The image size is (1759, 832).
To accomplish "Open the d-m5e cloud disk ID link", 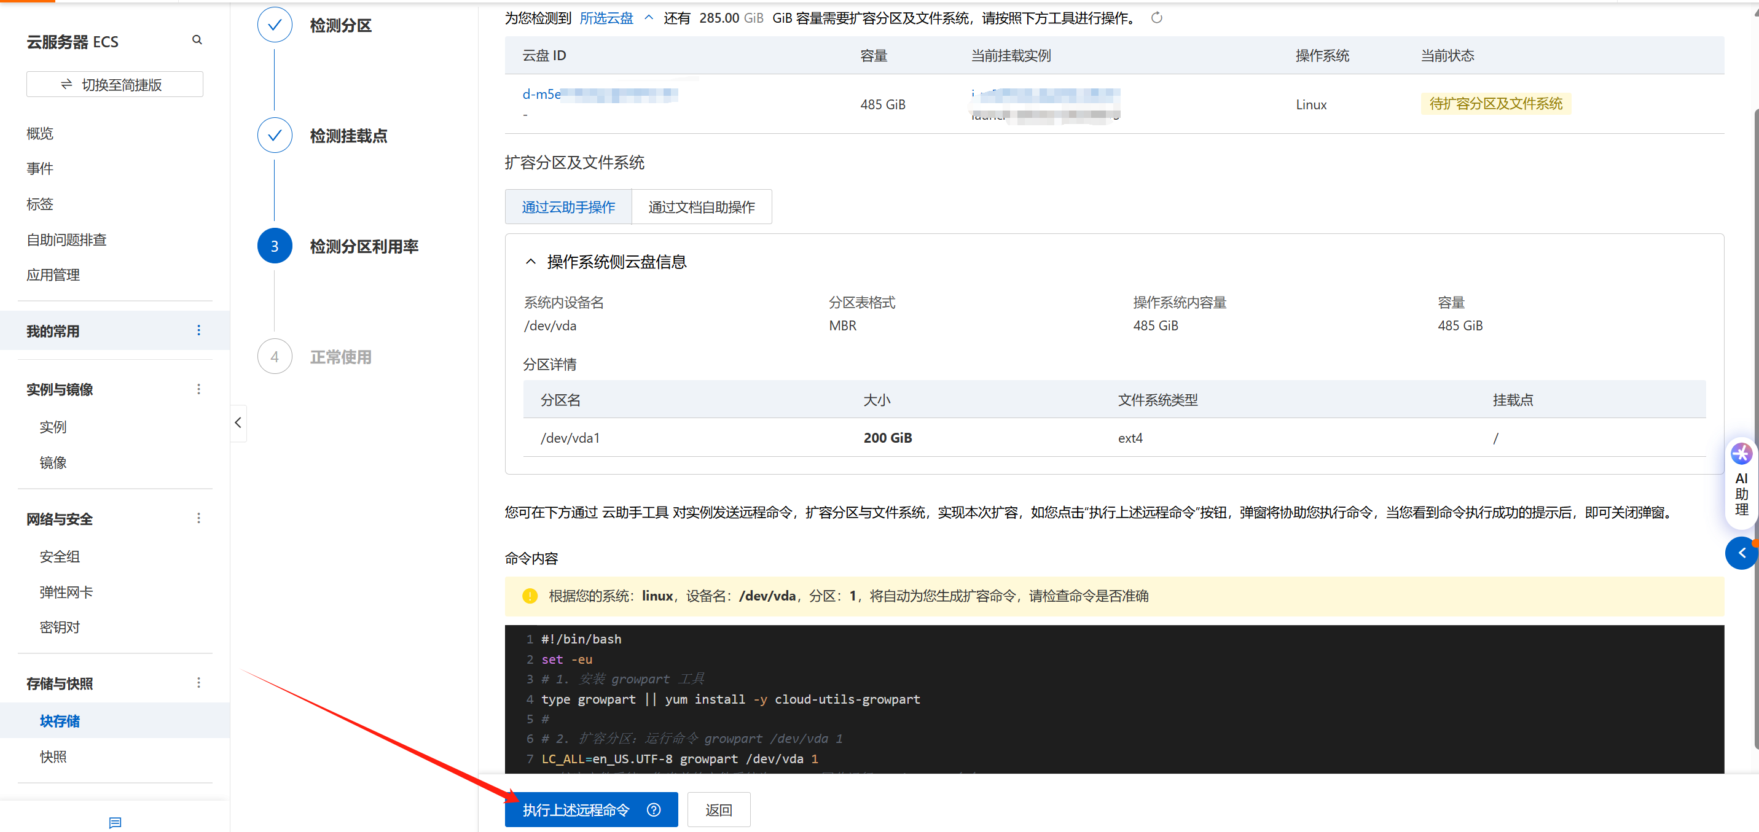I will tap(600, 94).
